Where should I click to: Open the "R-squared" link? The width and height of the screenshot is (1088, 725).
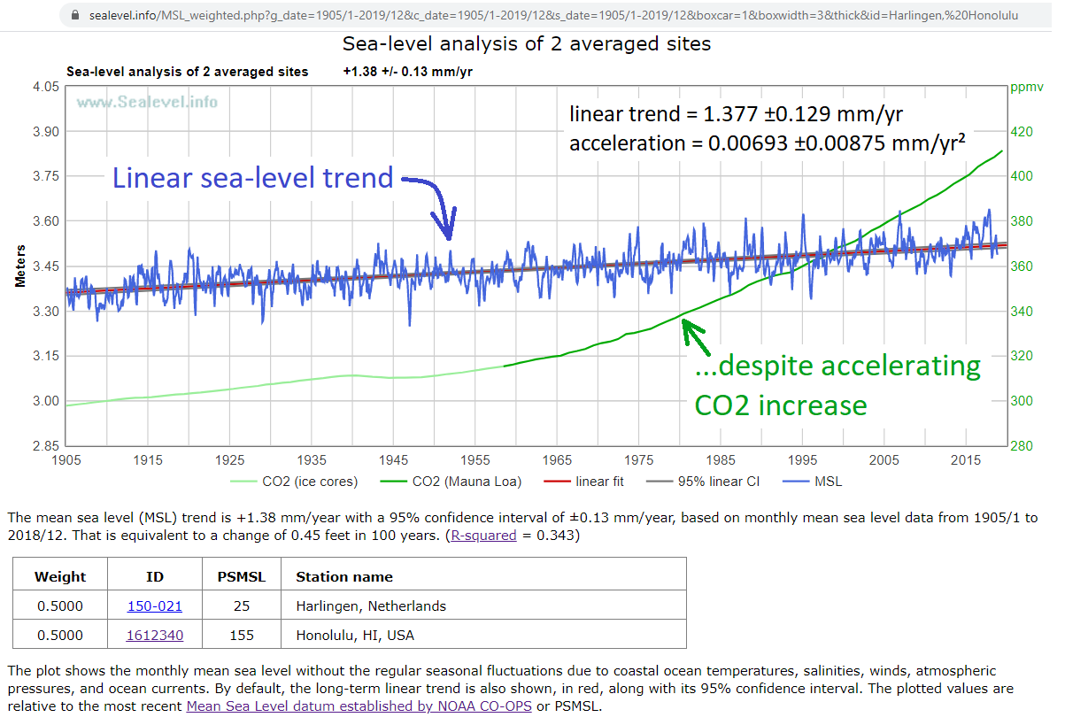(x=484, y=535)
